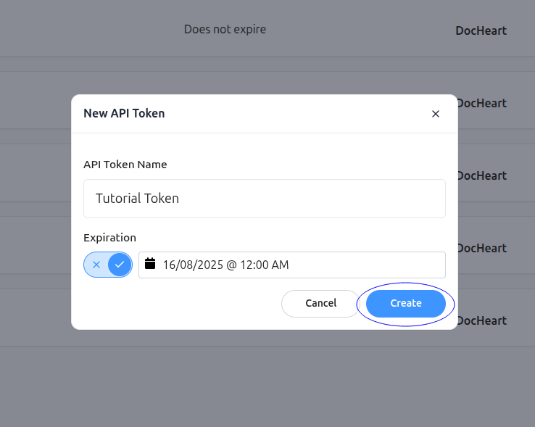Click the checkmark knob of the Expiration switch

point(120,265)
